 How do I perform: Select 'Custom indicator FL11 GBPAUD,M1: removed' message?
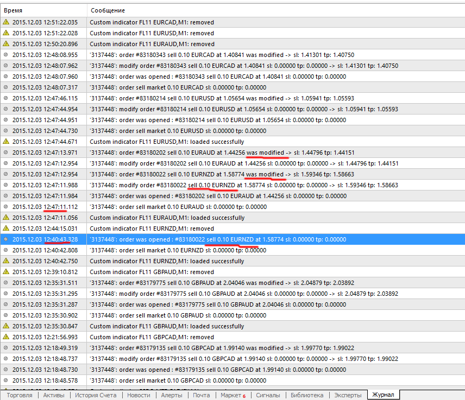pos(152,272)
